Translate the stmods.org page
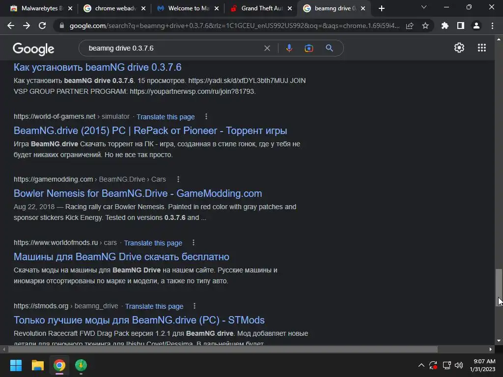Screen dimensions: 503x377 click(x=154, y=306)
